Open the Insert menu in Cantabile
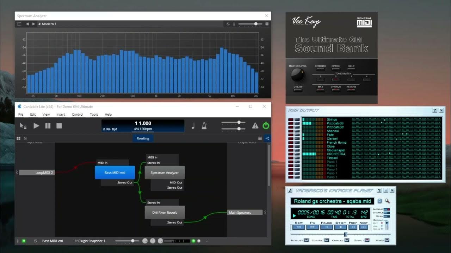 (61, 115)
